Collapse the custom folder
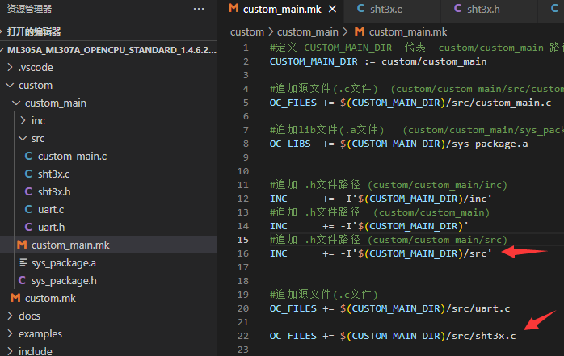564x356 pixels. point(10,85)
